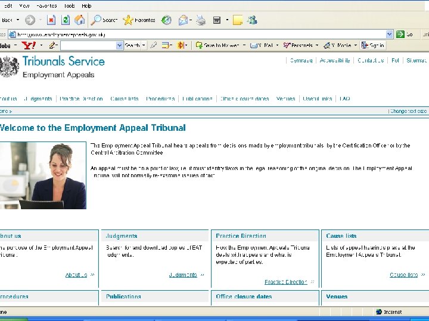429x321 pixels.
Task: Click the photo of the smiling woman
Action: coord(43,175)
